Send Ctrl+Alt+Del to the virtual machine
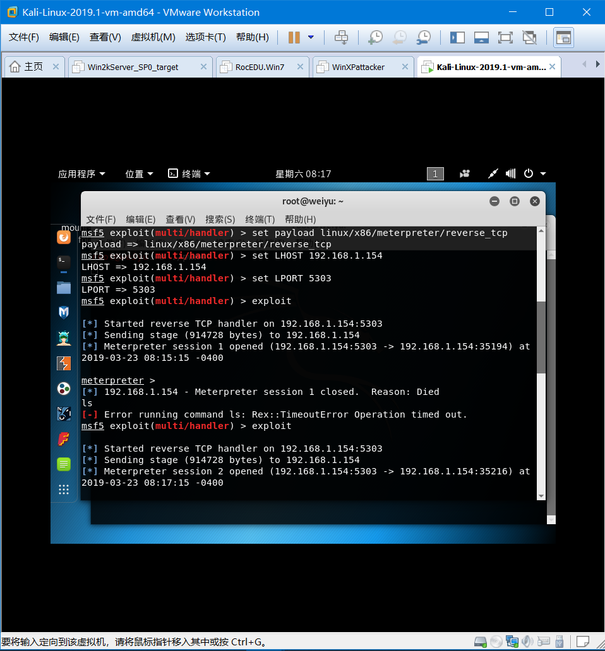The height and width of the screenshot is (651, 605). tap(341, 37)
